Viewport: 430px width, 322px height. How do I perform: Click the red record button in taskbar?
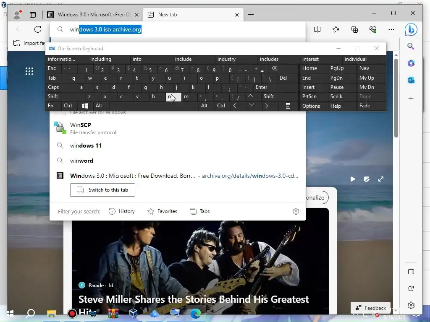(x=72, y=313)
